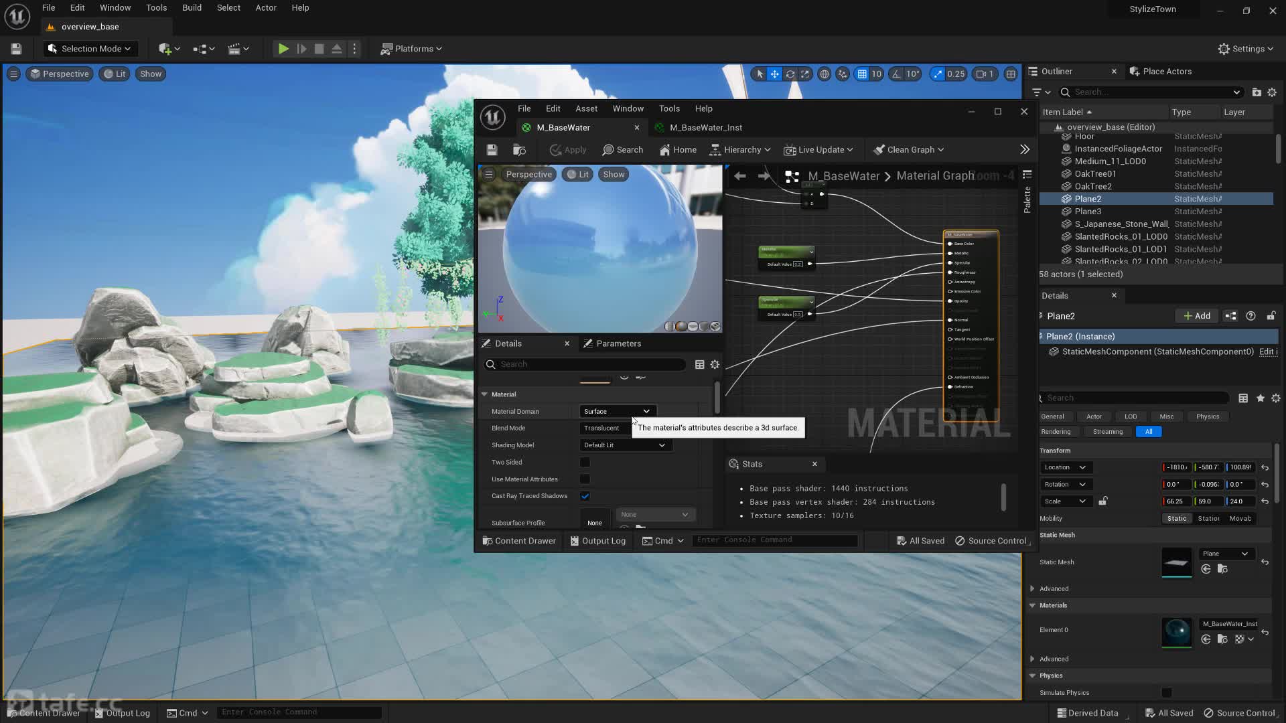Enable the Two Sided checkbox

point(585,463)
